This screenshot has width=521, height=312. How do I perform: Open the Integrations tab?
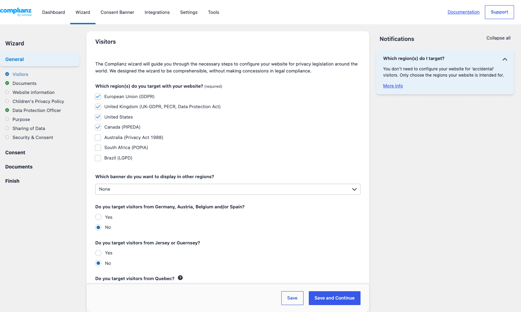click(x=157, y=12)
